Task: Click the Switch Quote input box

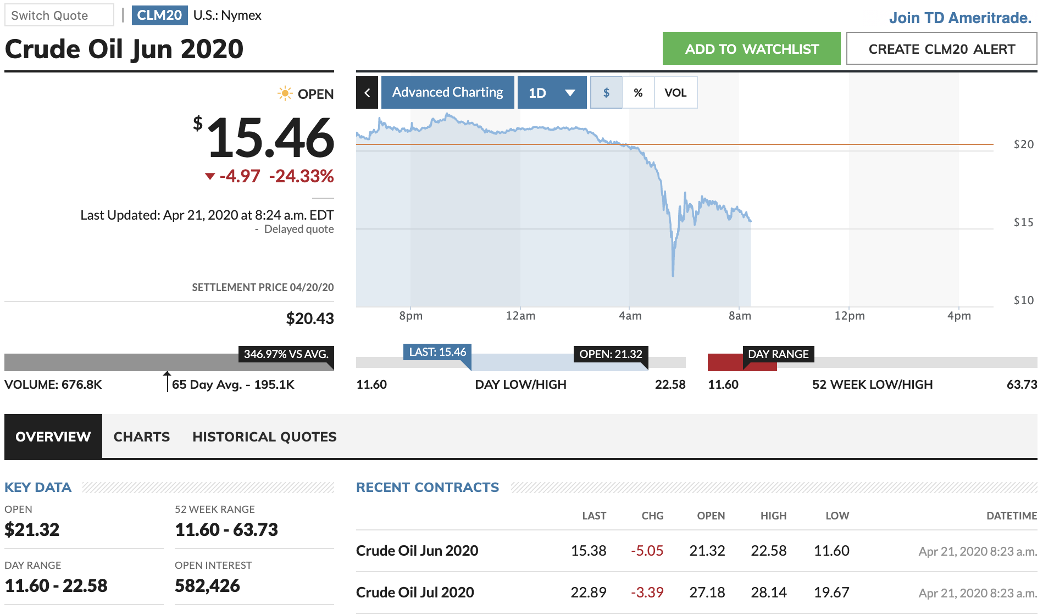Action: (59, 15)
